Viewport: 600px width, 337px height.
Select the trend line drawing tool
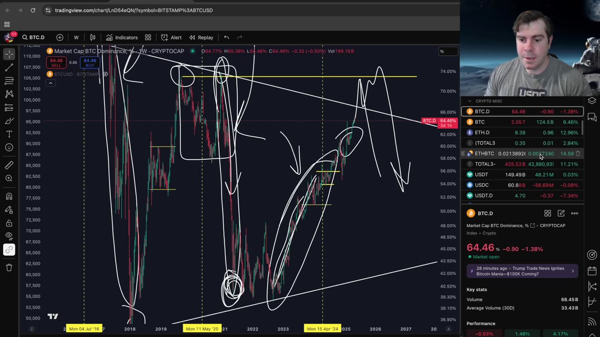coord(9,68)
